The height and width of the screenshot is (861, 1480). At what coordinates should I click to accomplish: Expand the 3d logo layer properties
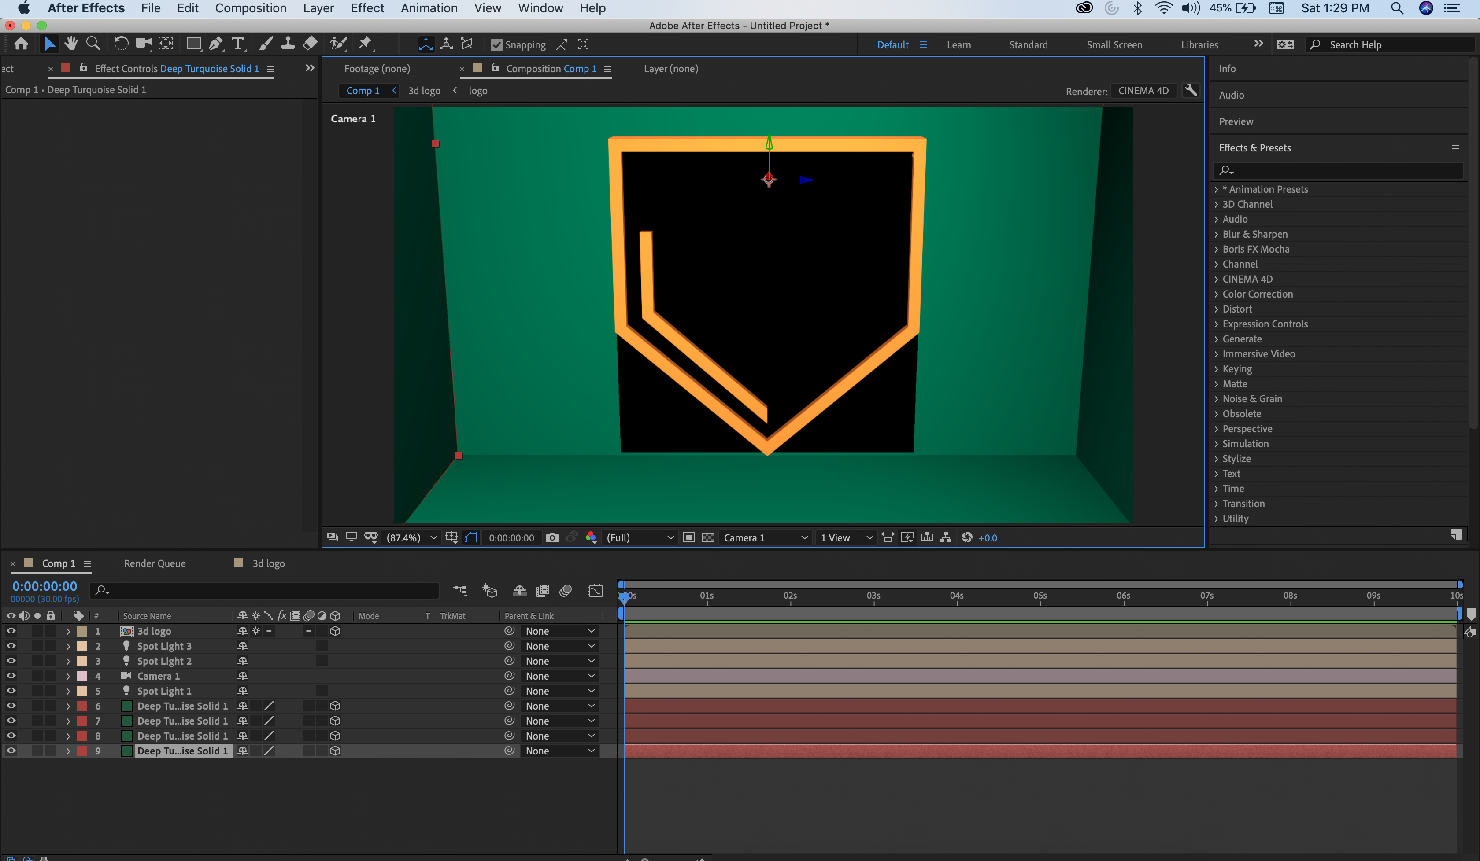tap(66, 630)
